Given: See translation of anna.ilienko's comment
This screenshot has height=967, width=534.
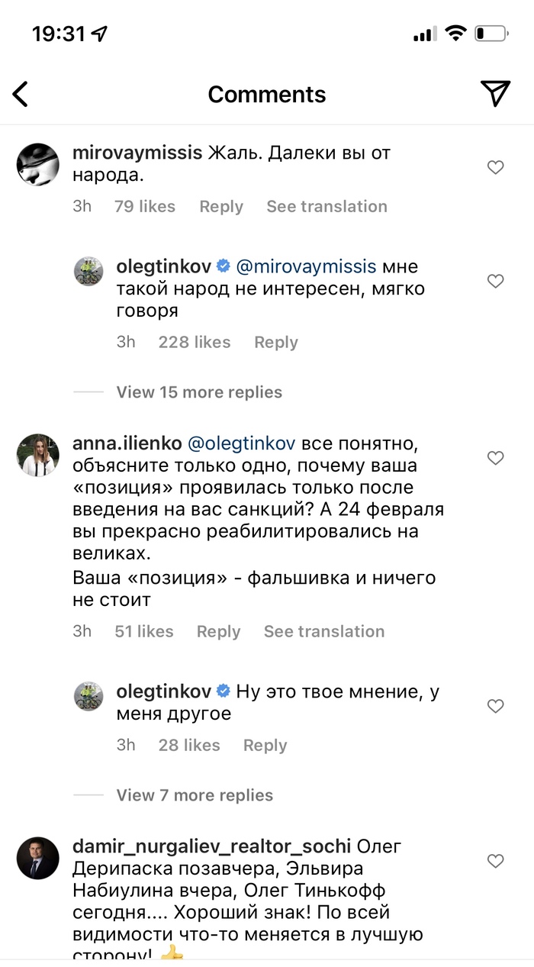Looking at the screenshot, I should pyautogui.click(x=324, y=631).
